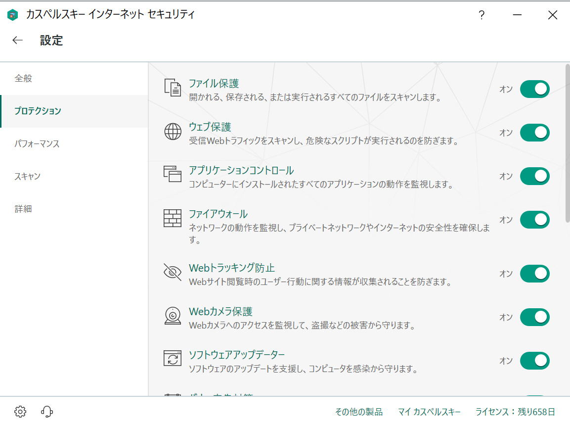This screenshot has width=570, height=426.
Task: Open the ソフトウェアアップデーター link
Action: coord(237,355)
